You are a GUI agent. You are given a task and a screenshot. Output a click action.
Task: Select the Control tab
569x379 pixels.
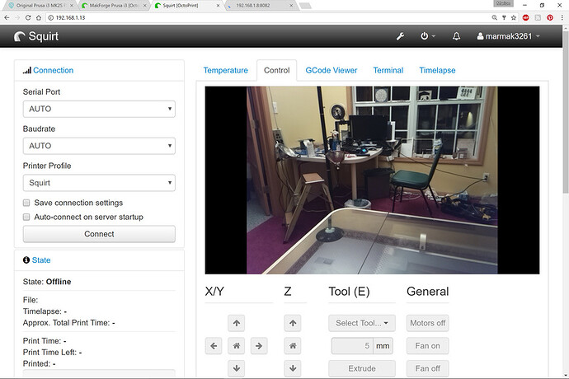[276, 70]
